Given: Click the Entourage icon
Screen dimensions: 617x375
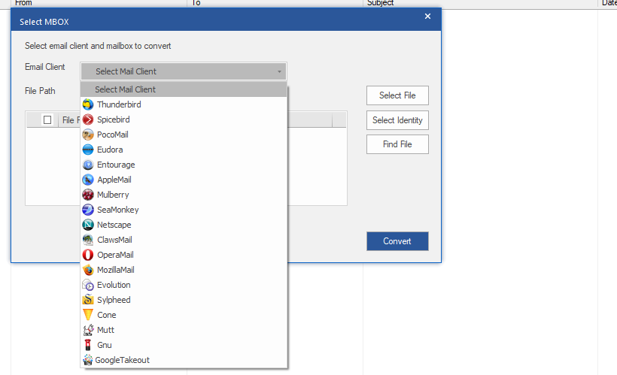Looking at the screenshot, I should tap(88, 165).
